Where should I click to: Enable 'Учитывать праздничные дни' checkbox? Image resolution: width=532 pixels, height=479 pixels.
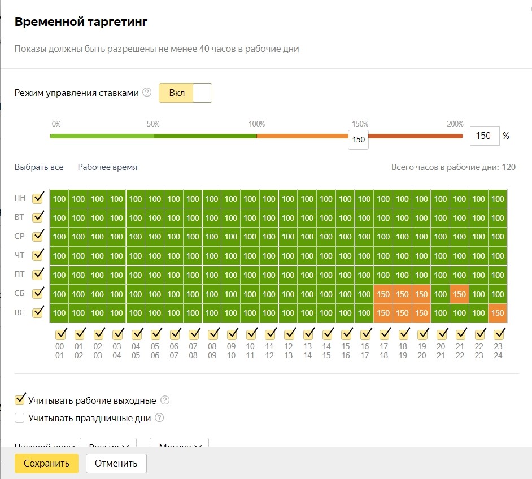tap(20, 418)
